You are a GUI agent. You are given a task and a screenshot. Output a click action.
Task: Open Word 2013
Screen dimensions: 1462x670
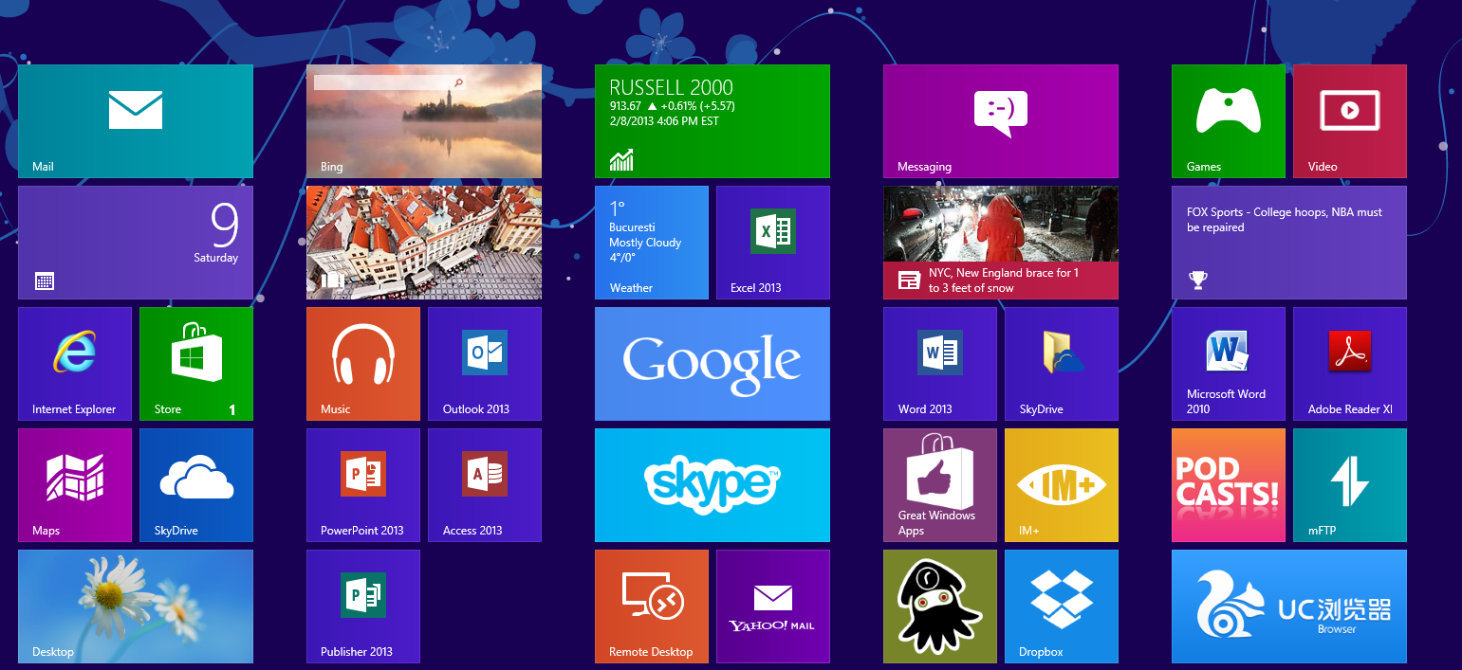click(x=939, y=363)
